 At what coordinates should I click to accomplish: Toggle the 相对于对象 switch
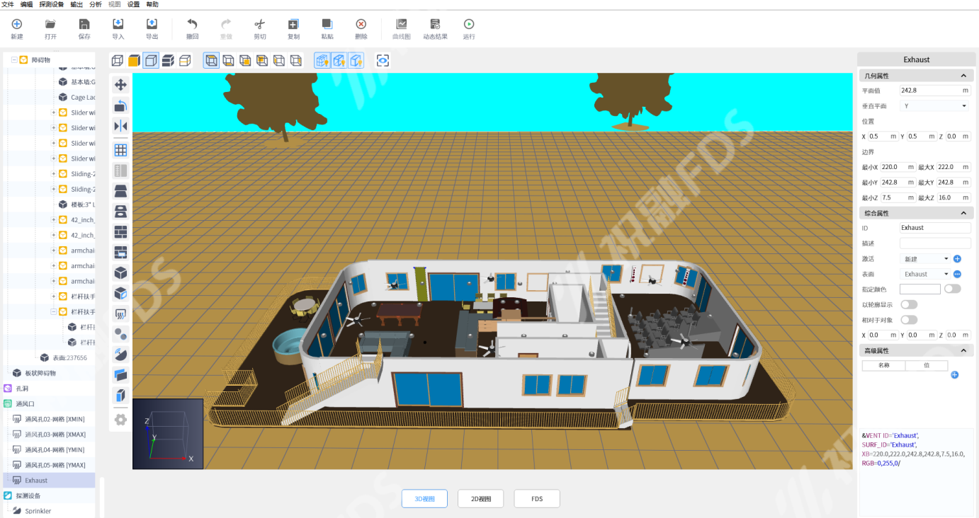click(909, 320)
